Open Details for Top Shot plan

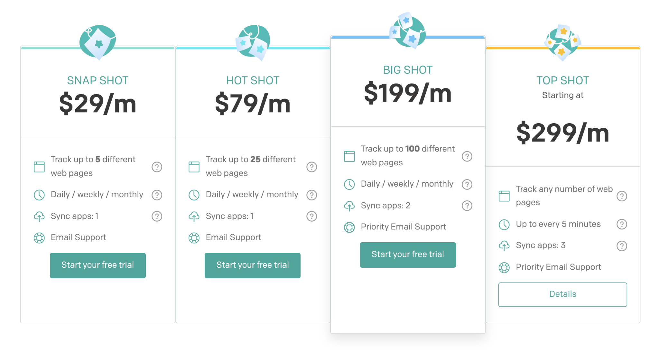click(562, 294)
